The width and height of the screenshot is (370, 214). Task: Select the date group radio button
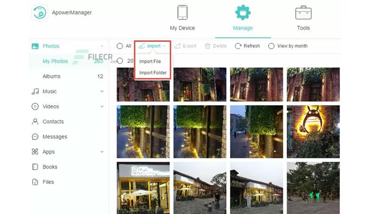coord(119,61)
